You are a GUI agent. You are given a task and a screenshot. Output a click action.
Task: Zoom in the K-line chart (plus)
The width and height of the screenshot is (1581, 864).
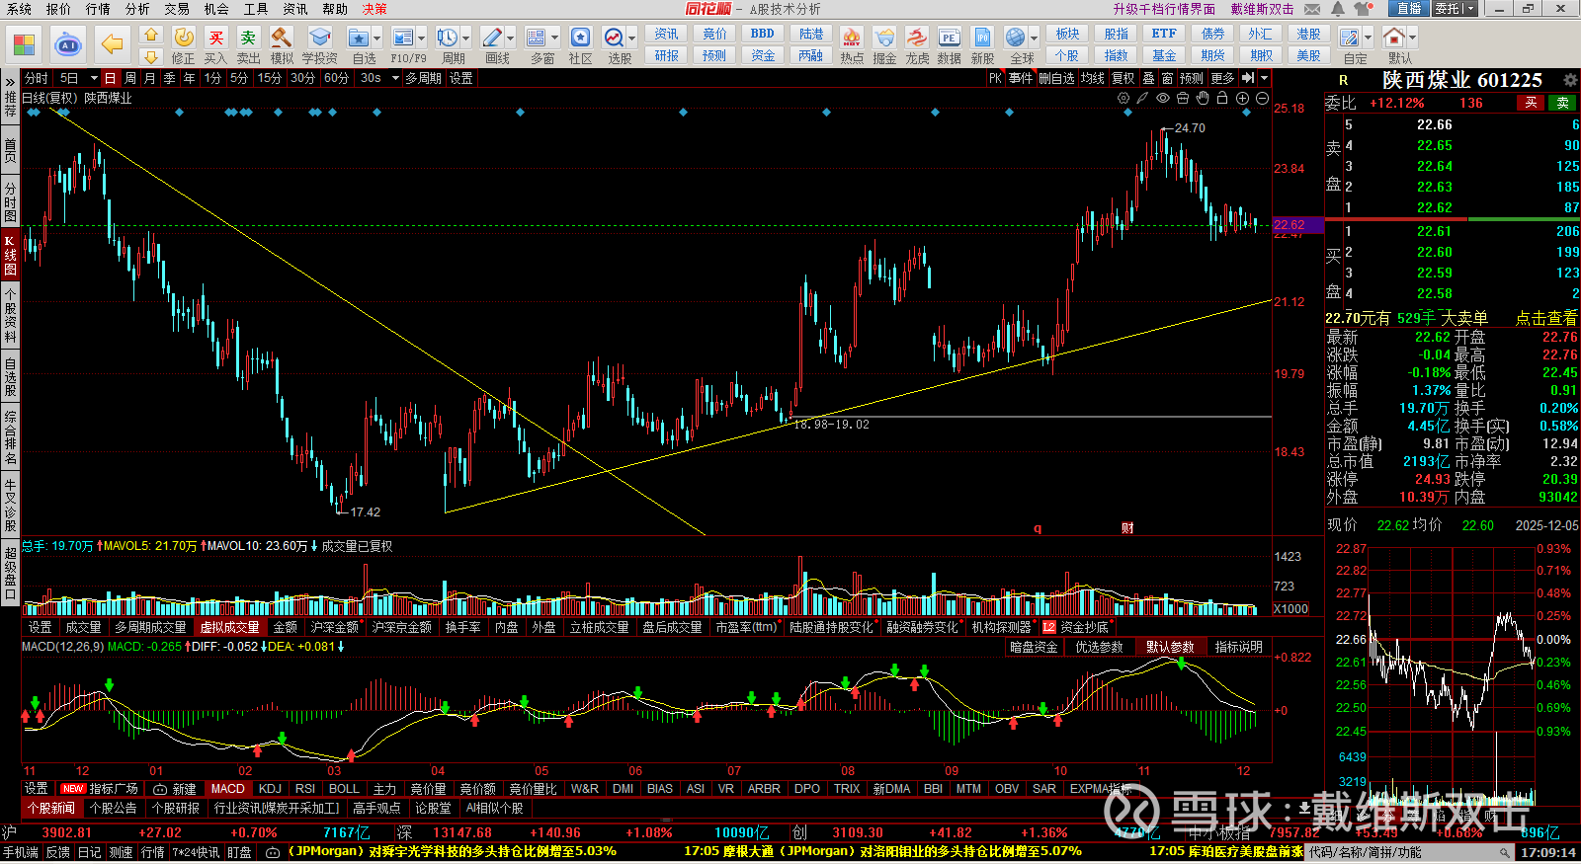pyautogui.click(x=1242, y=99)
